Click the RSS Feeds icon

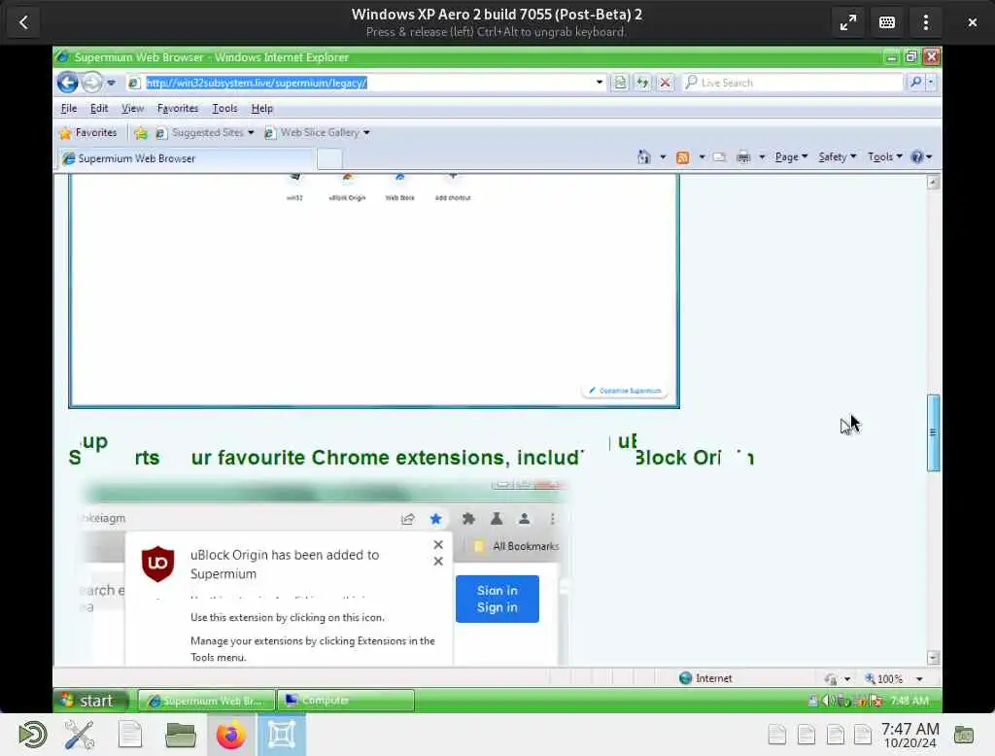[x=683, y=156]
